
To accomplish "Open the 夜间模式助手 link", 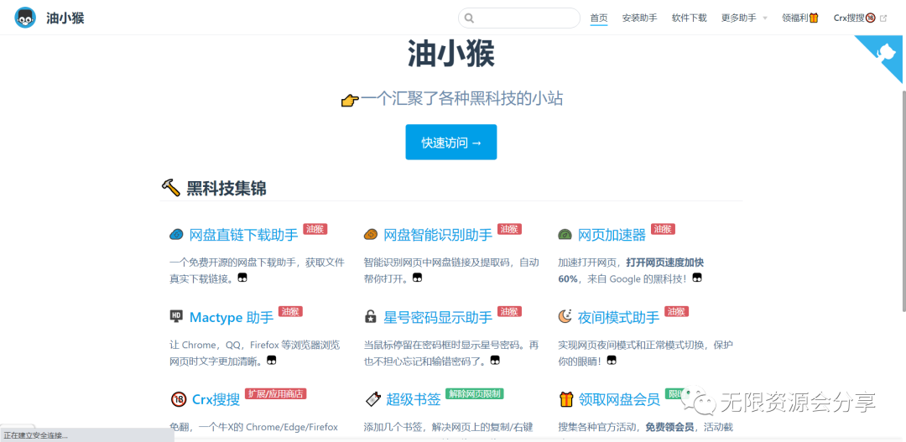I will point(619,317).
